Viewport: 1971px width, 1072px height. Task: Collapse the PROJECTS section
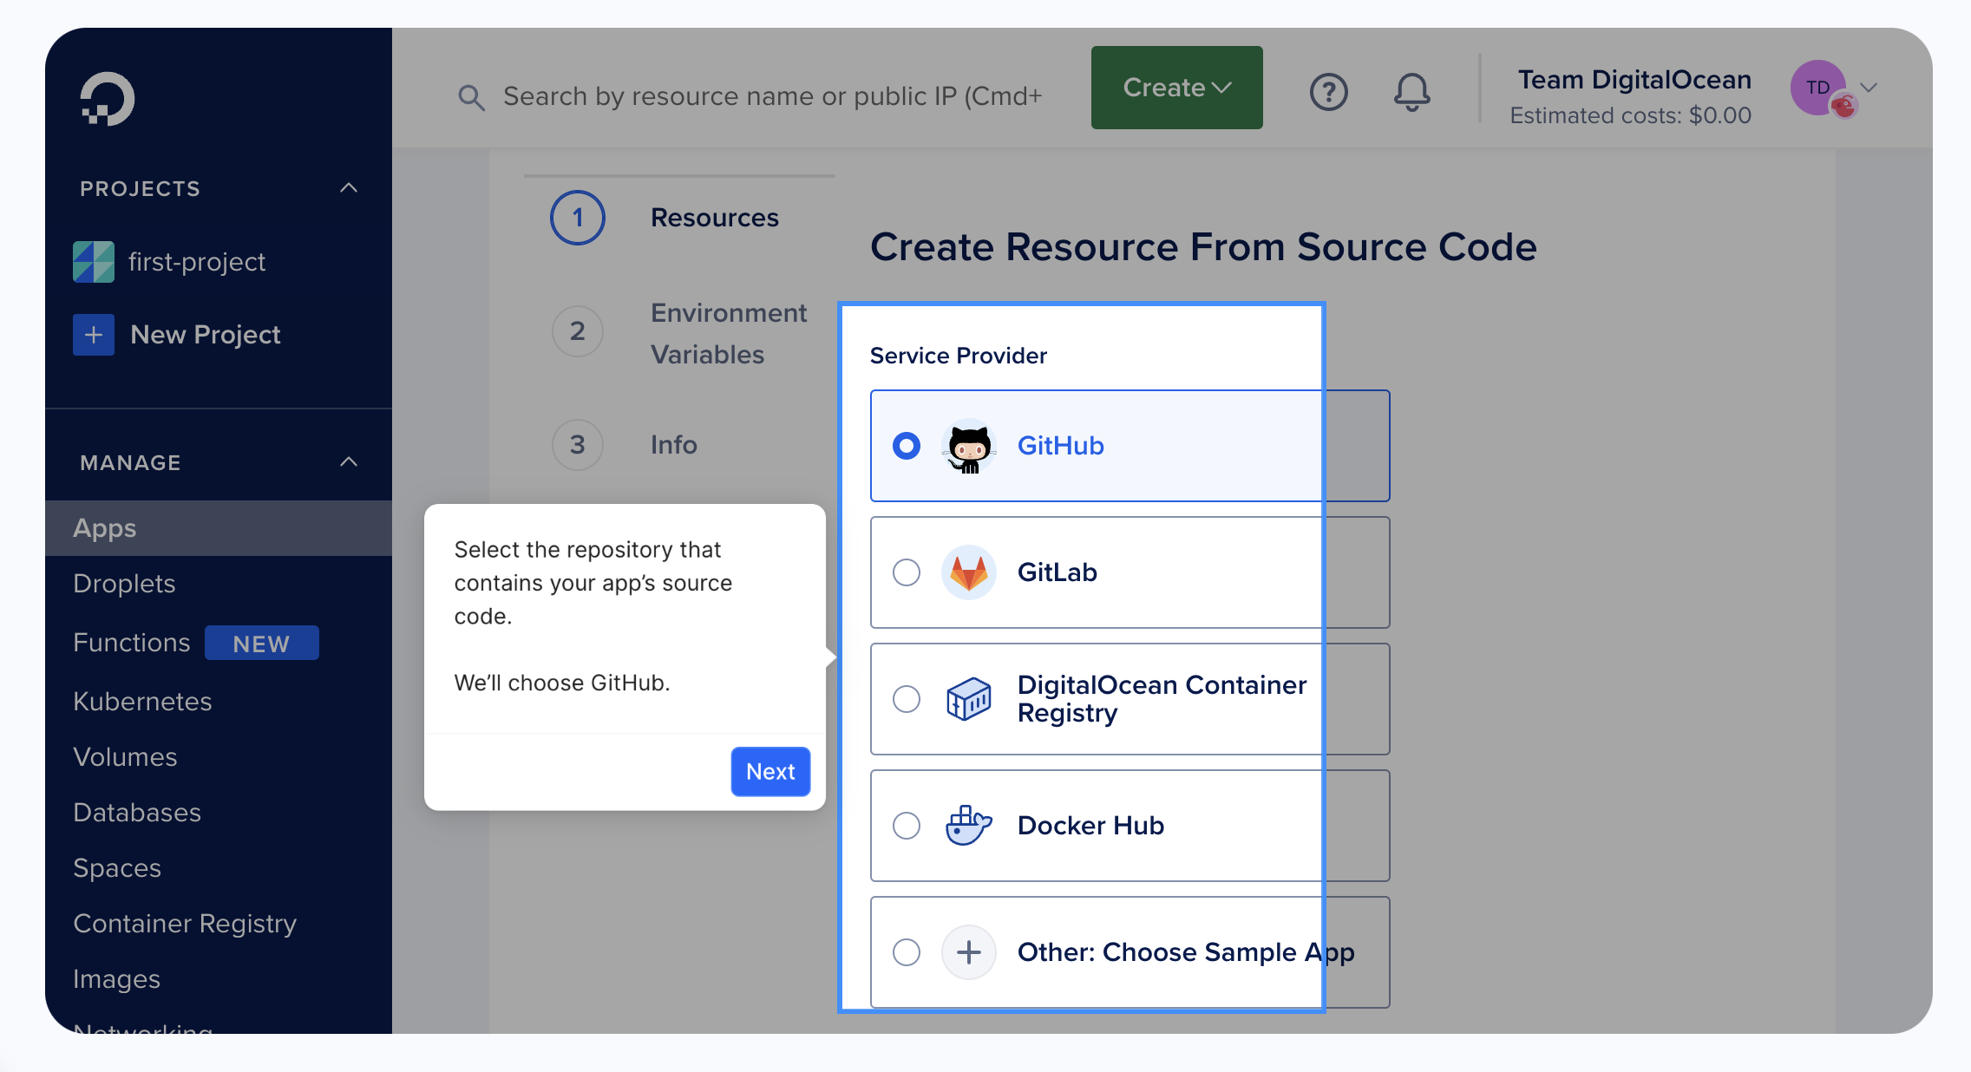pyautogui.click(x=350, y=188)
